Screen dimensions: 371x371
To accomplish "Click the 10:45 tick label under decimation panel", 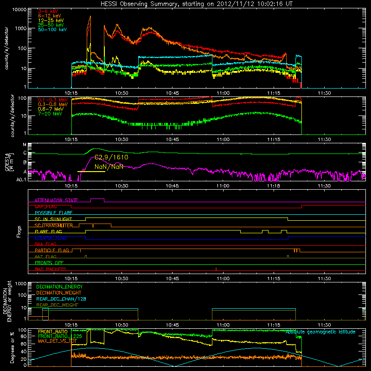I will (x=172, y=325).
